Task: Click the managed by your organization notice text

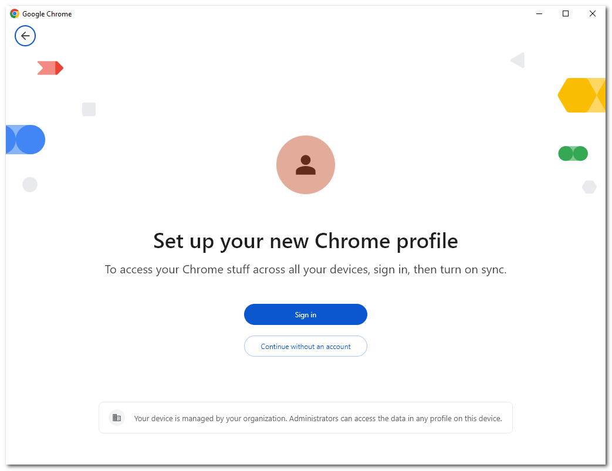Action: 317,418
